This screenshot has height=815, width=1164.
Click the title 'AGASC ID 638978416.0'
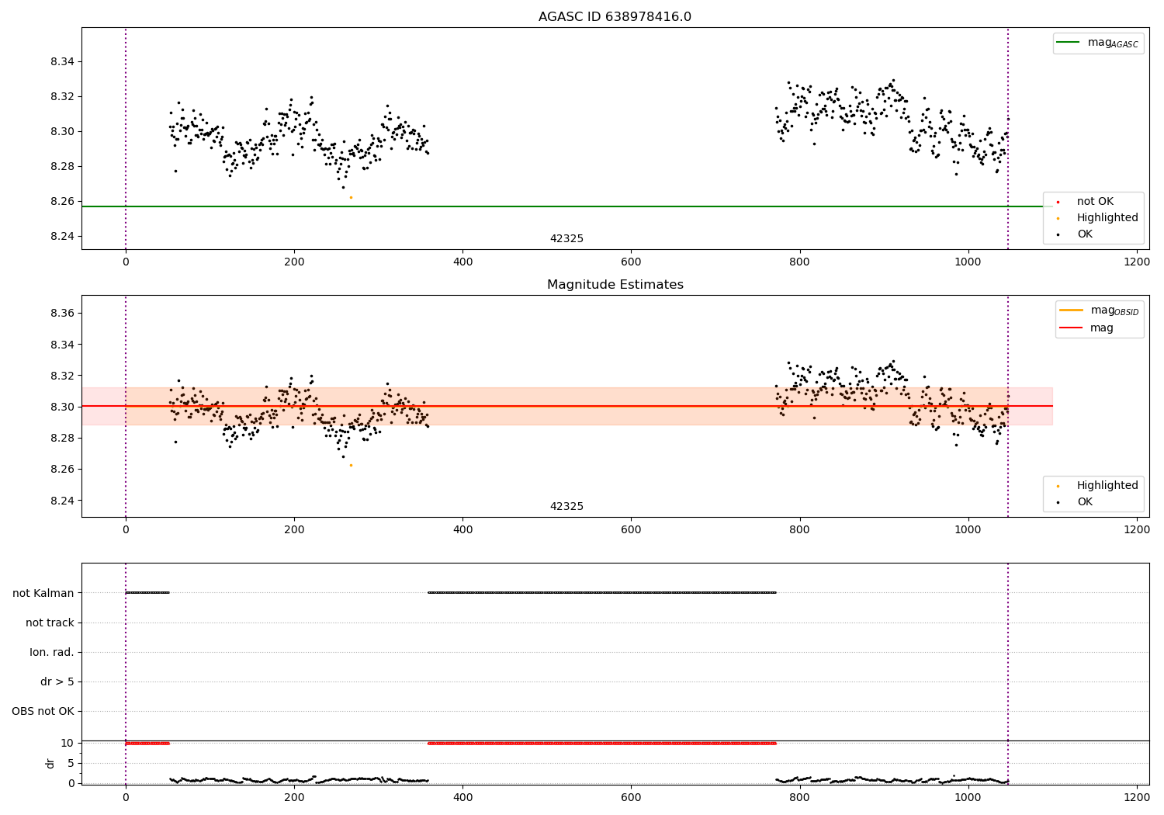tap(615, 17)
